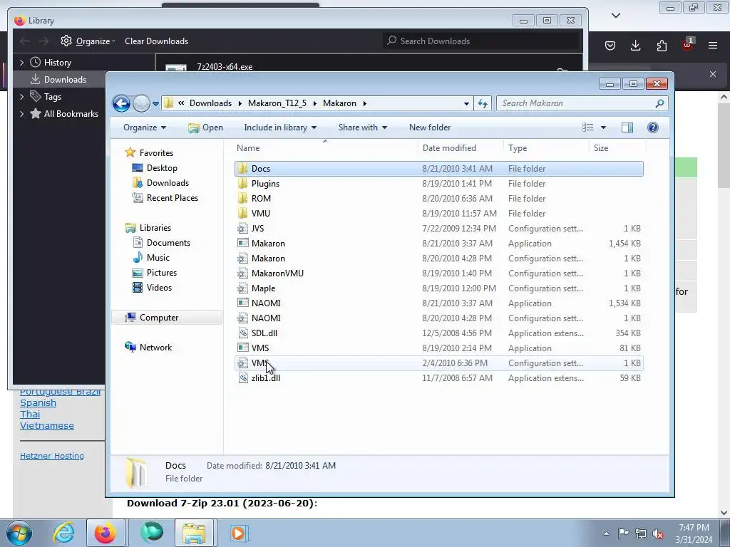Expand the History item in Library
The width and height of the screenshot is (730, 547).
pos(21,63)
